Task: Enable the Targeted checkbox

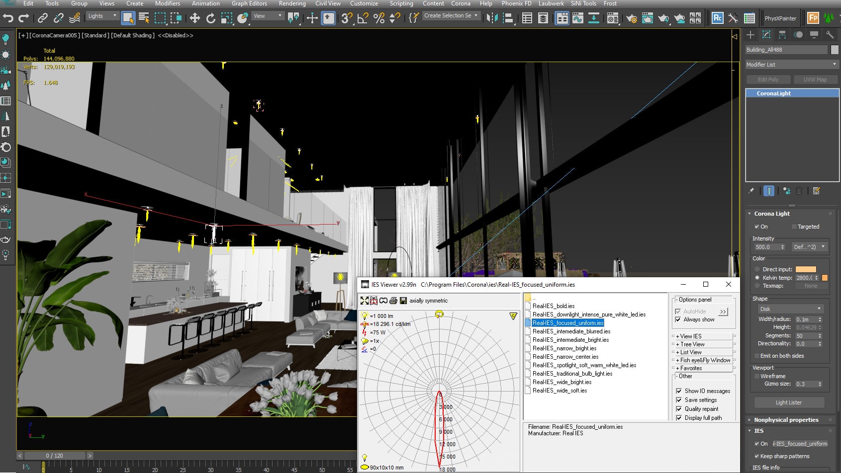Action: [x=794, y=227]
